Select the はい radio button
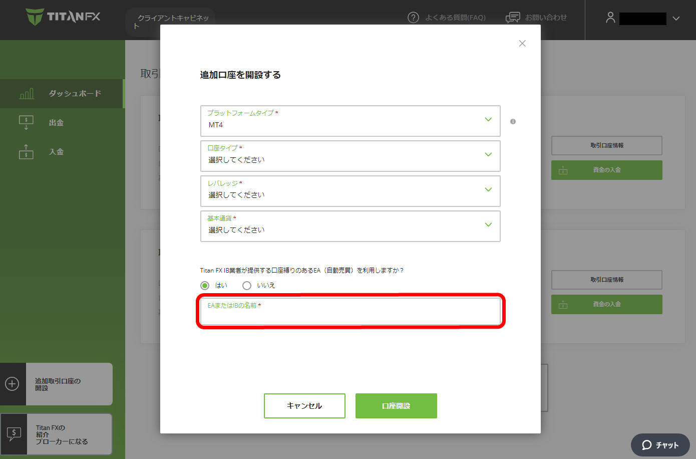The image size is (696, 459). [x=205, y=286]
